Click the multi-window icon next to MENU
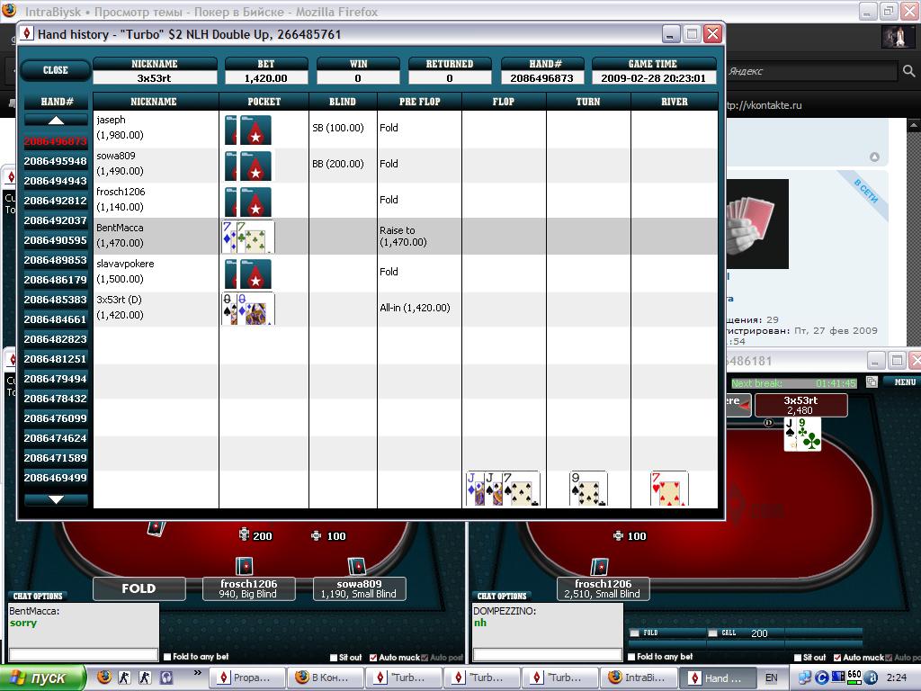 pos(872,382)
